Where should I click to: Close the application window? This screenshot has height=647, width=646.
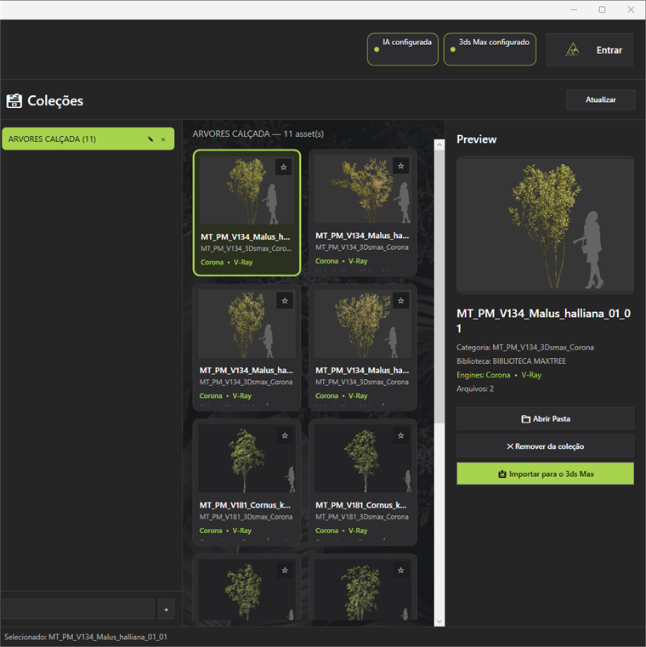coord(631,9)
